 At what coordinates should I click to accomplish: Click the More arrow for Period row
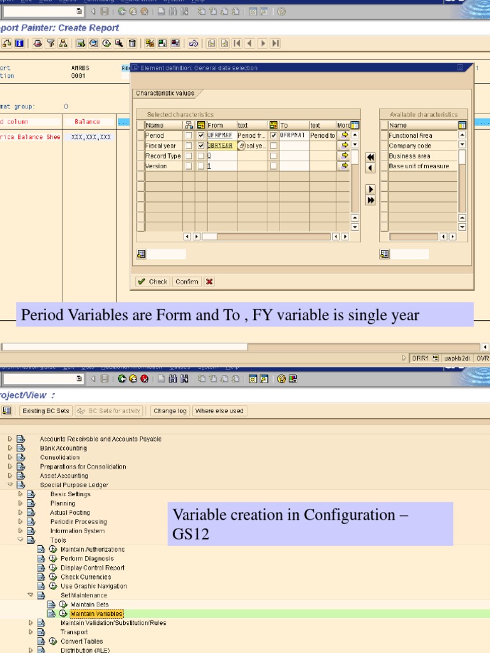pyautogui.click(x=344, y=135)
